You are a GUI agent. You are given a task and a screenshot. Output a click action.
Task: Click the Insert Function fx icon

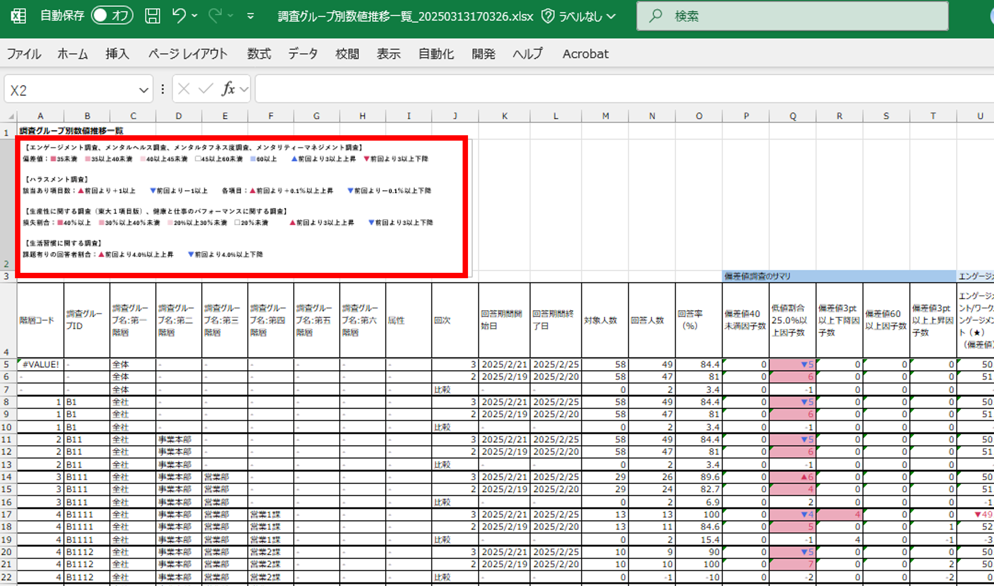click(229, 89)
